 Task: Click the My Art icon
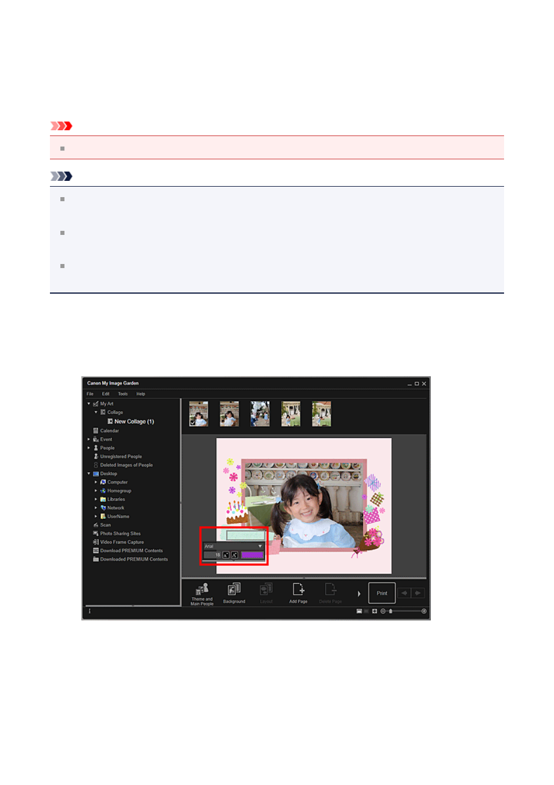tap(96, 404)
